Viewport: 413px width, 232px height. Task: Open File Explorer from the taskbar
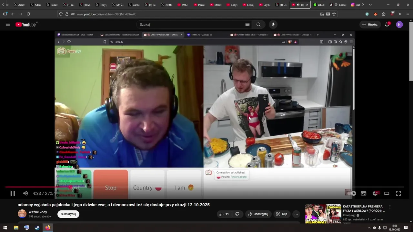pyautogui.click(x=16, y=228)
